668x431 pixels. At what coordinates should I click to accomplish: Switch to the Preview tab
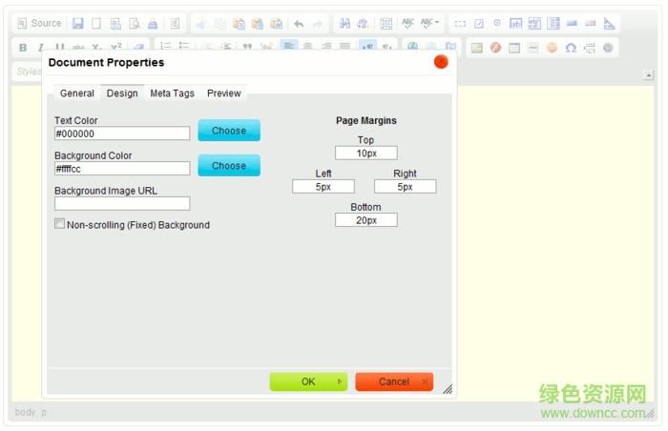[224, 93]
